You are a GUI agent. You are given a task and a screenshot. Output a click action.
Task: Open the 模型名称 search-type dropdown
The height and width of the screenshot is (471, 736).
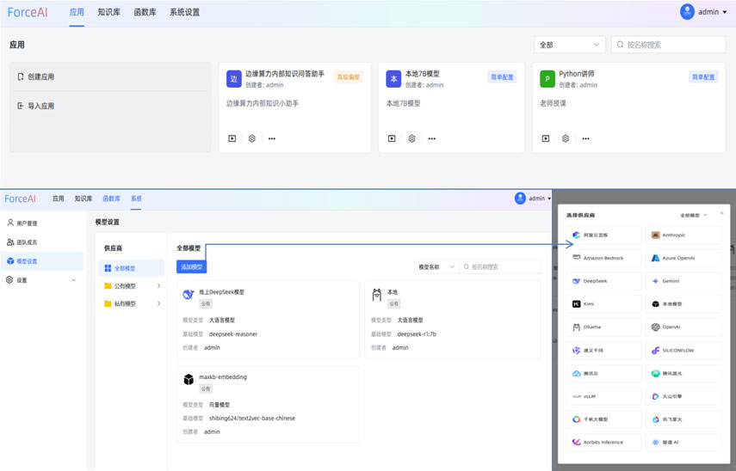(x=436, y=267)
